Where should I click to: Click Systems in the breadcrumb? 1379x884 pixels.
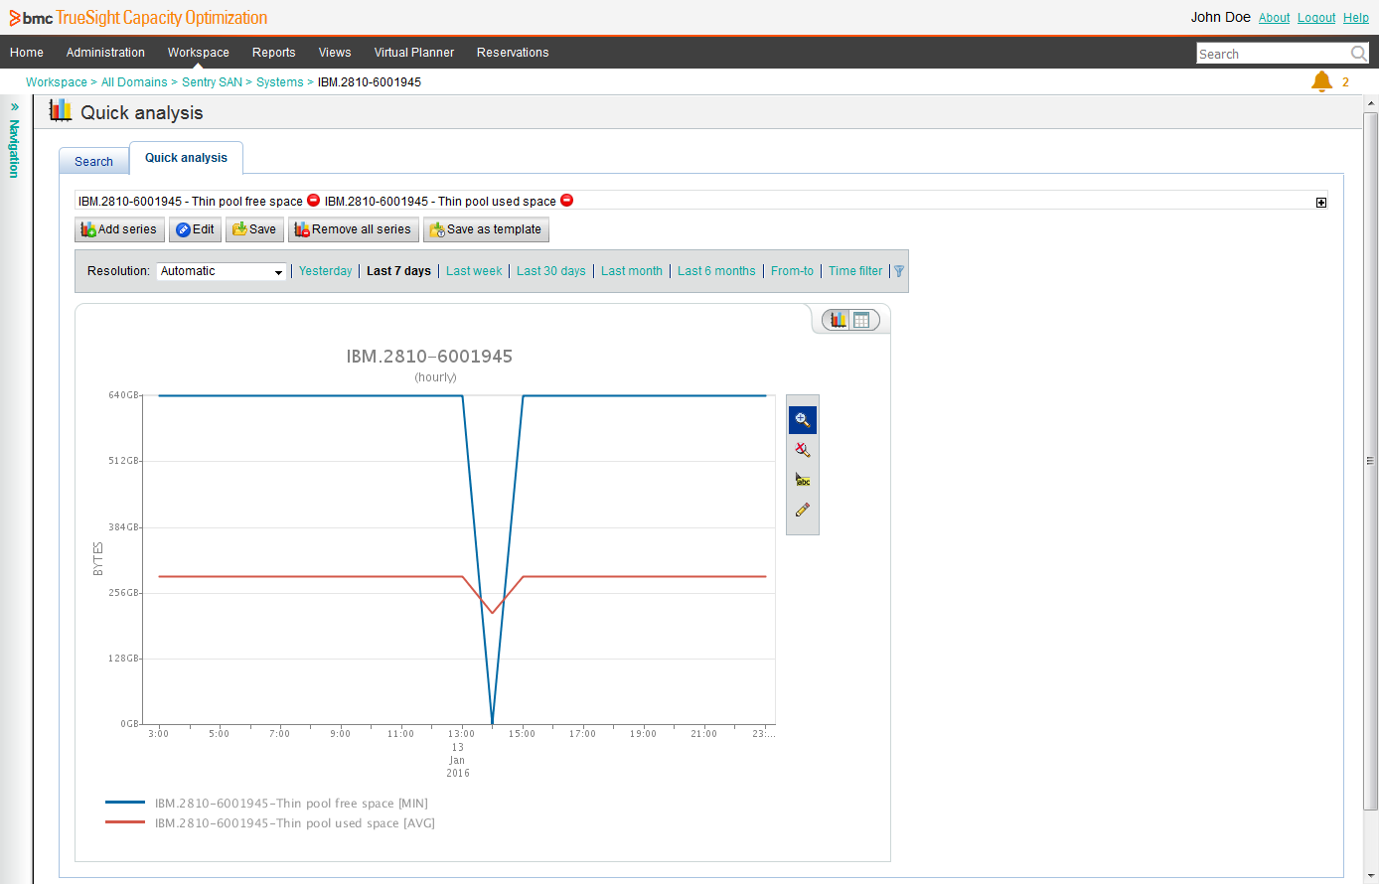point(280,82)
